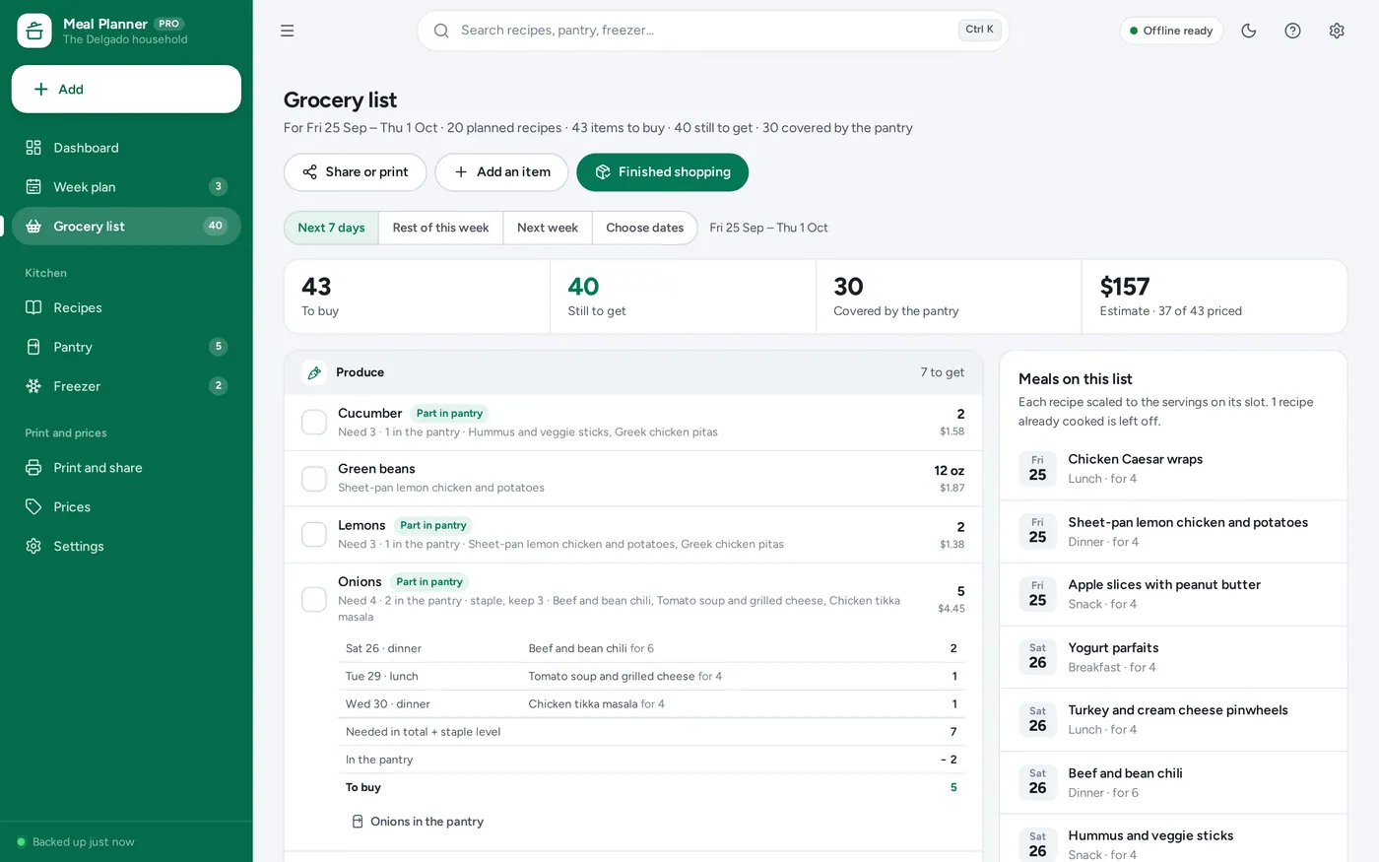Open help question mark icon
Image resolution: width=1379 pixels, height=862 pixels.
pyautogui.click(x=1293, y=31)
